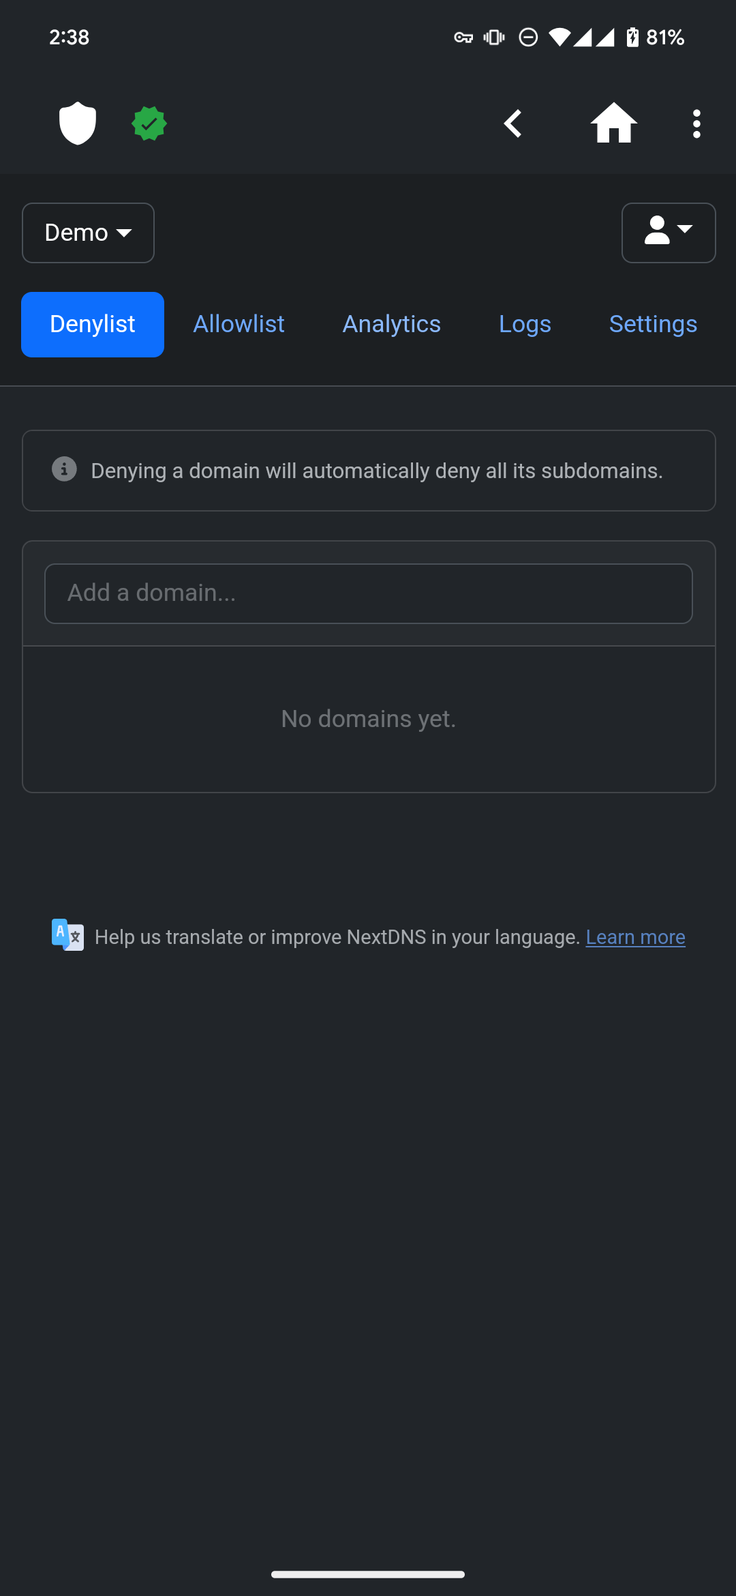Select the Denylist tab
This screenshot has width=736, height=1596.
(93, 324)
